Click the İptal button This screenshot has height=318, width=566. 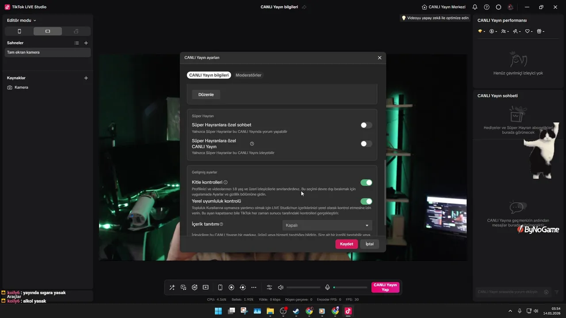pos(370,244)
